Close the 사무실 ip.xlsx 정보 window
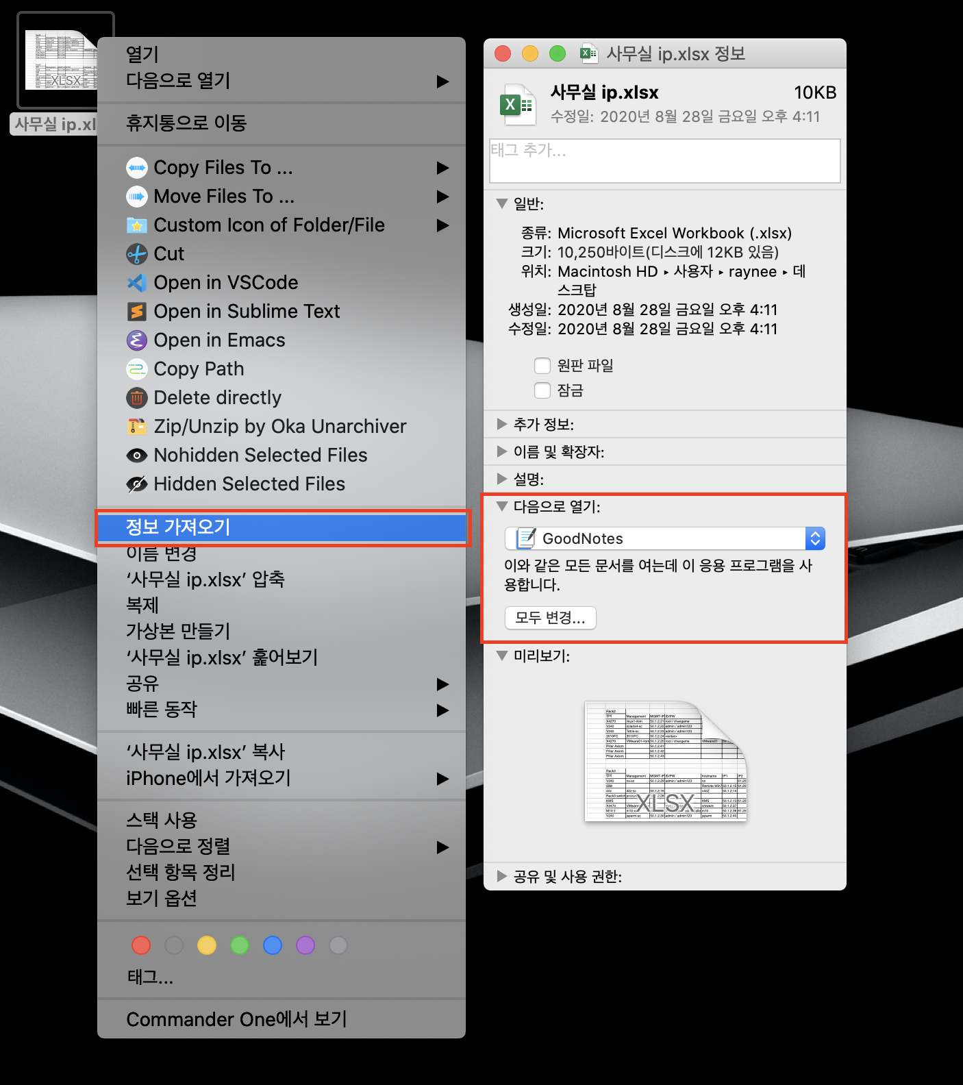Viewport: 963px width, 1085px height. (503, 53)
